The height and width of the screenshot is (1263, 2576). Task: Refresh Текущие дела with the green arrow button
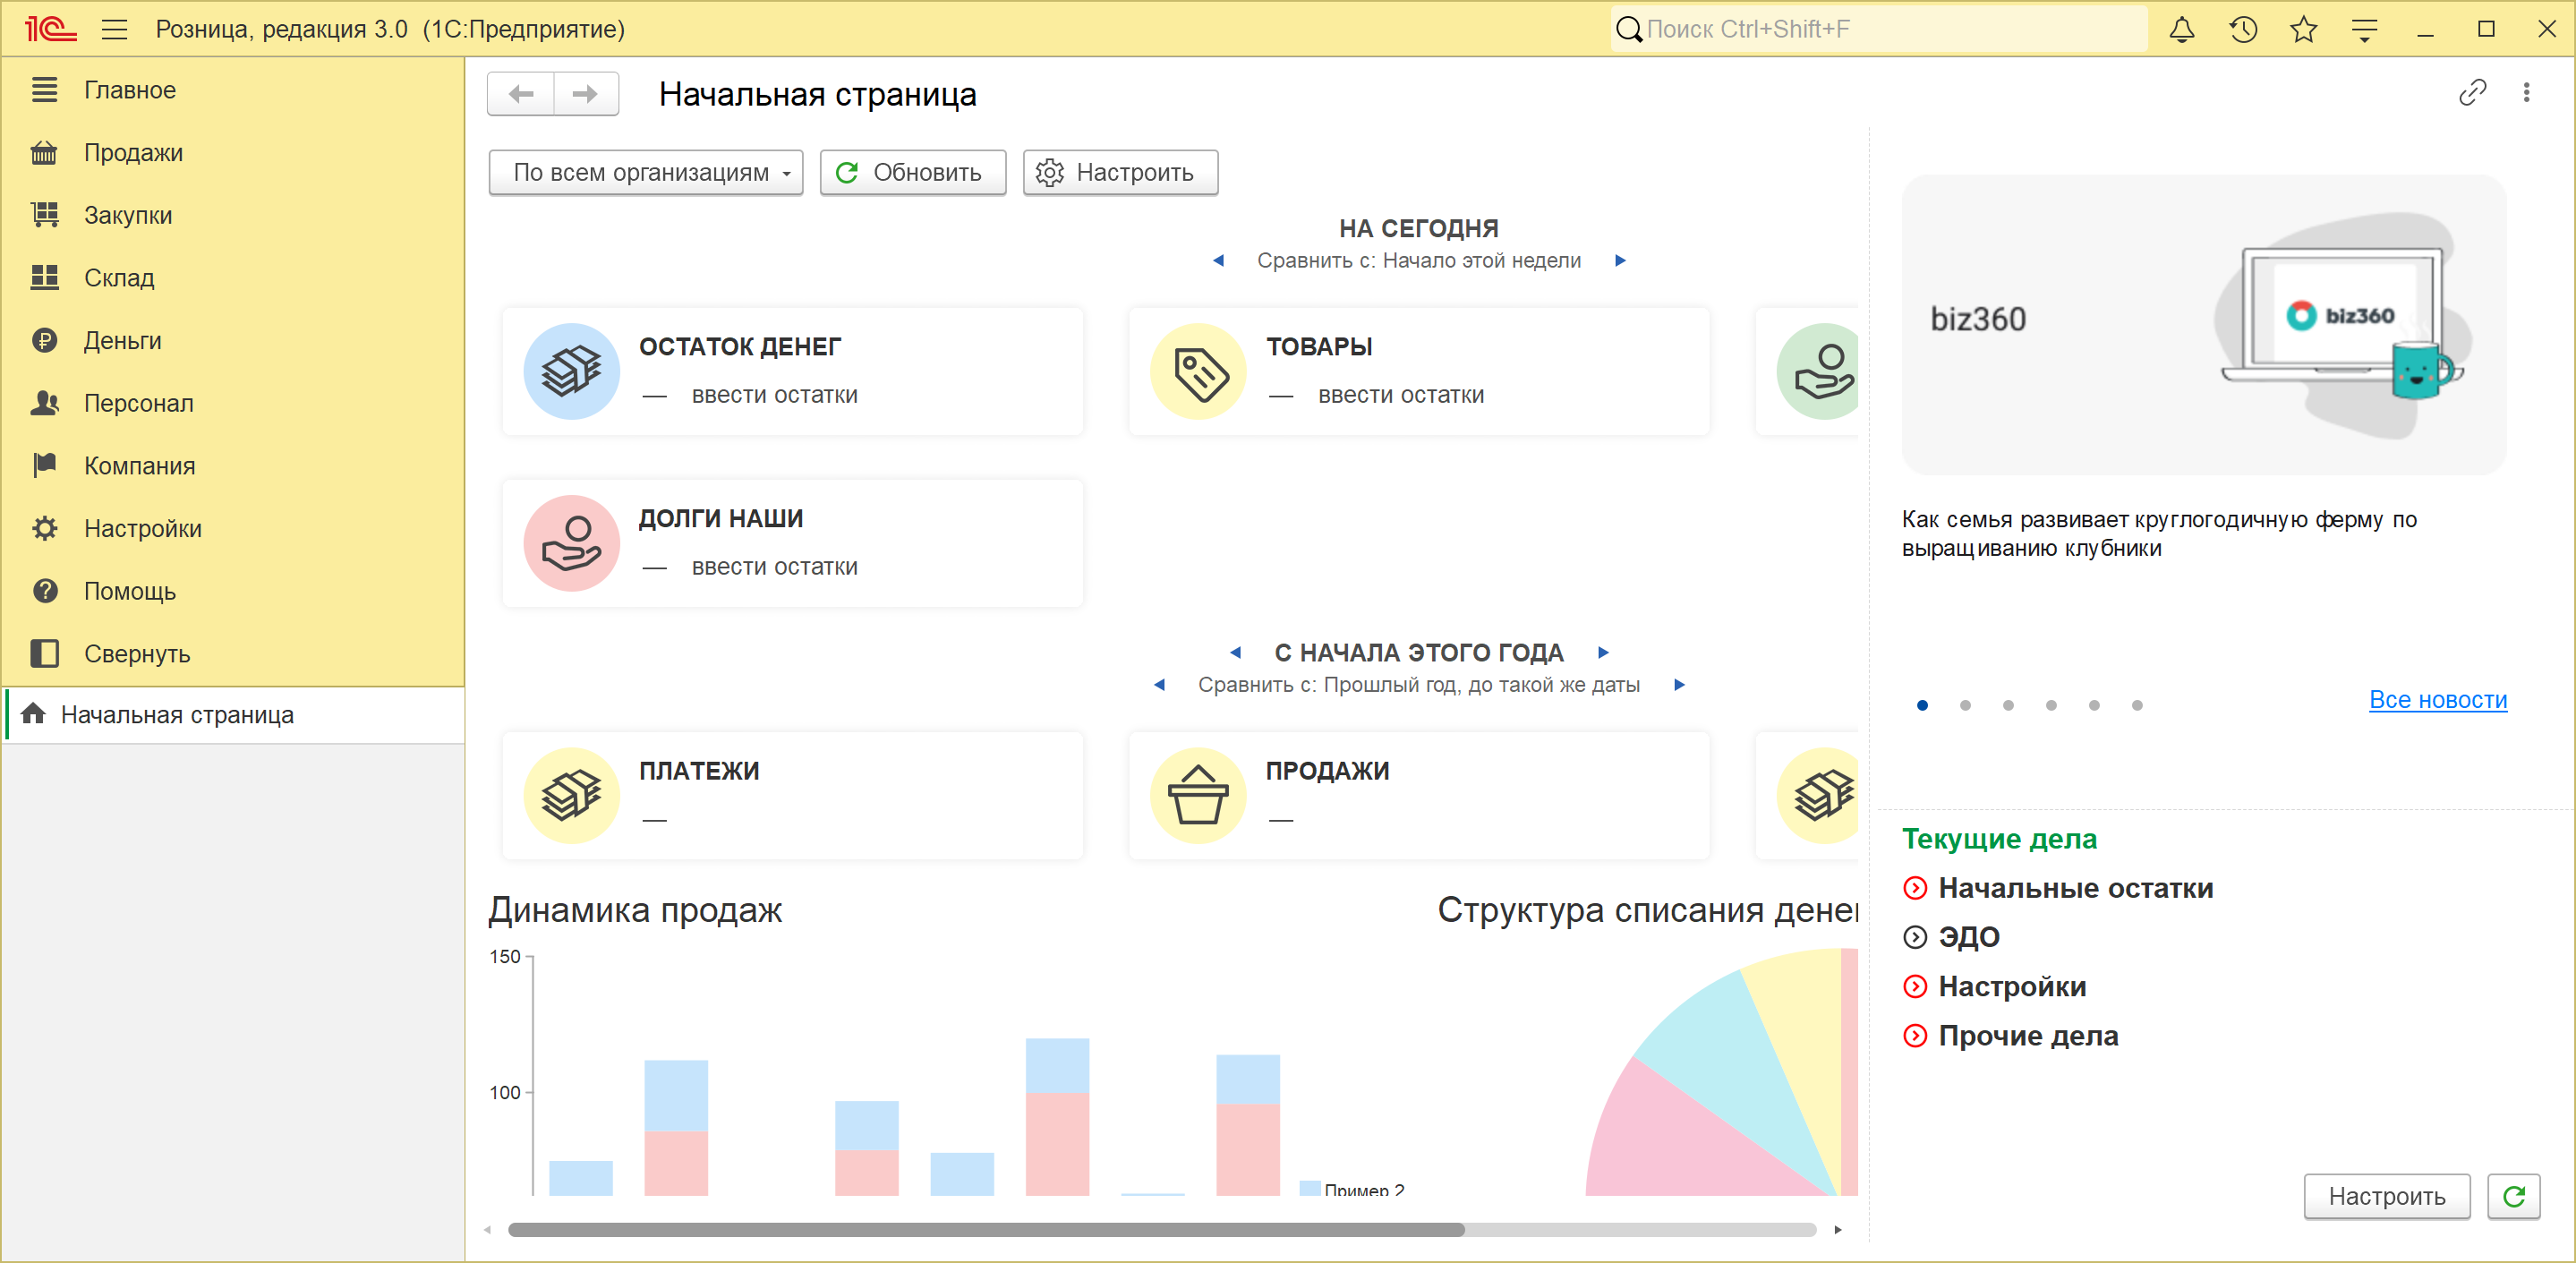point(2513,1196)
